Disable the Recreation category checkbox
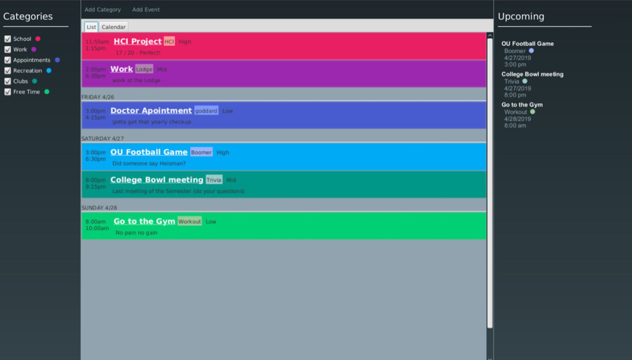Screen dimensions: 632x360 [x=8, y=71]
